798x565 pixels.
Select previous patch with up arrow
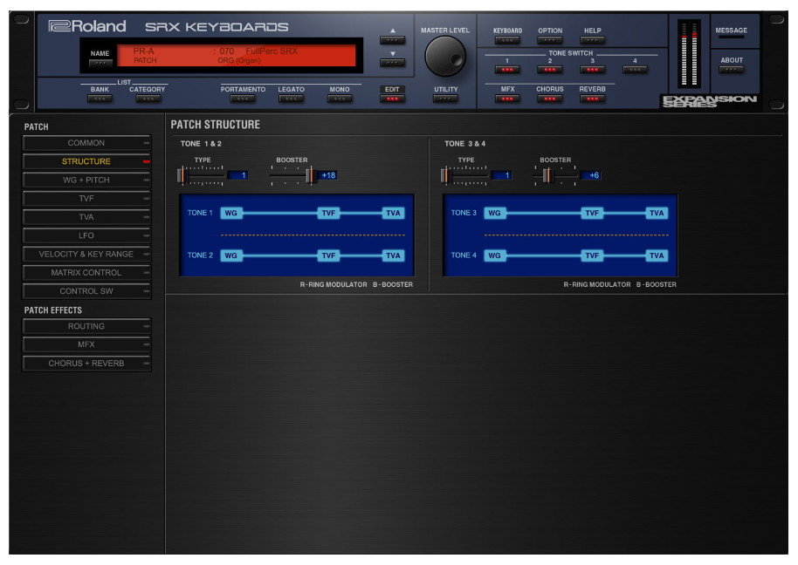click(392, 39)
